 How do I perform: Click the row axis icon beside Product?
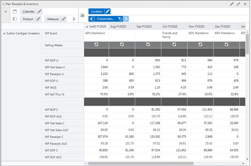(x=15, y=19)
